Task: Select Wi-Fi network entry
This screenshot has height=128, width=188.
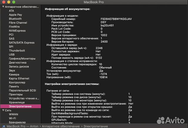Action: click(12, 118)
